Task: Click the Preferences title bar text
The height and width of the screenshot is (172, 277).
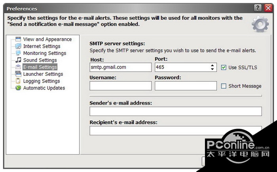Action: 22,9
